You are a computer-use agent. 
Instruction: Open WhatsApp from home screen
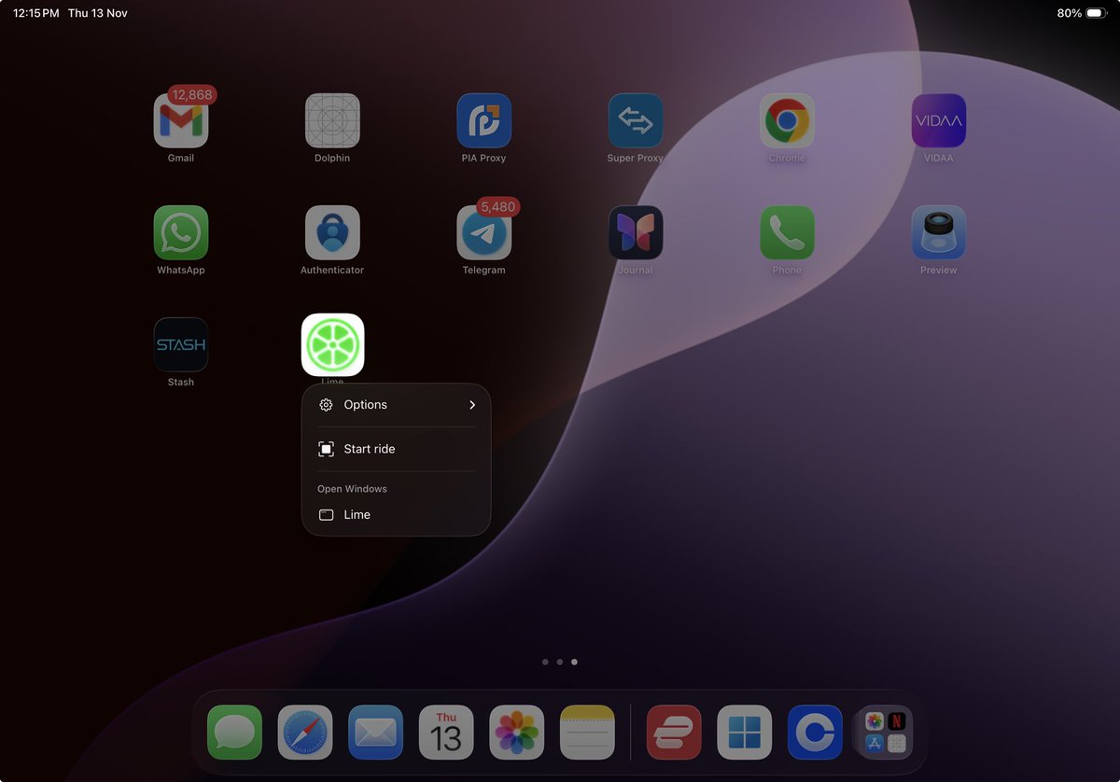181,232
